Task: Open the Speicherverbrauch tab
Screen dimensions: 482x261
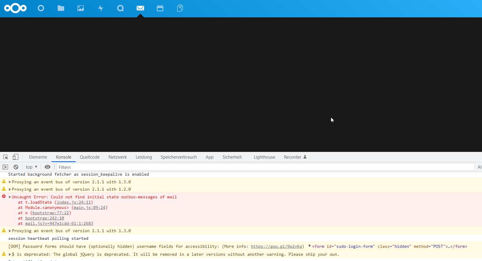Action: (179, 157)
